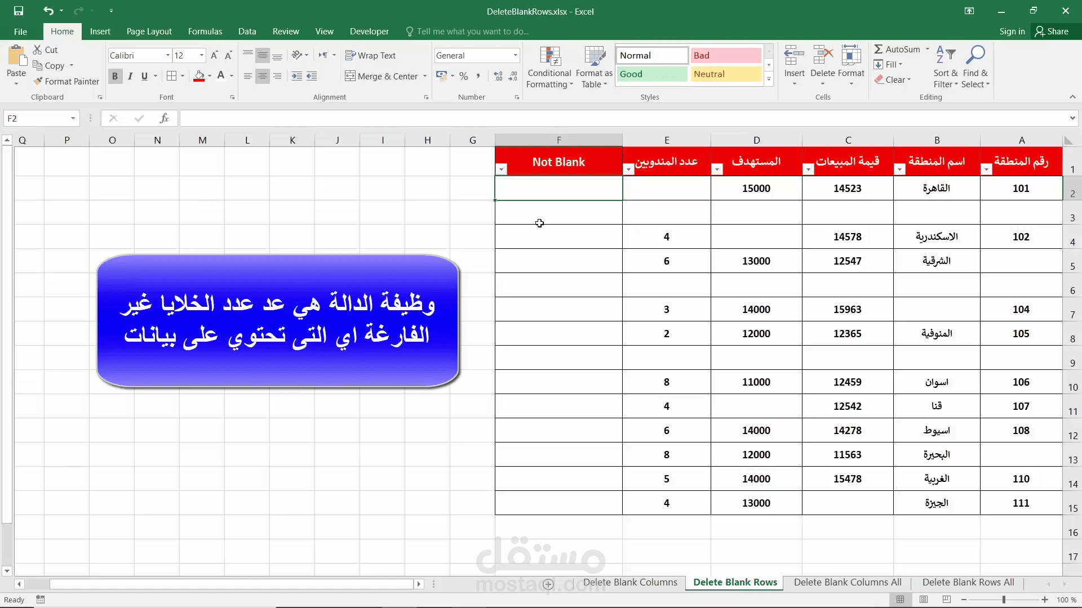
Task: Click the Format Painter brush icon
Action: click(38, 81)
